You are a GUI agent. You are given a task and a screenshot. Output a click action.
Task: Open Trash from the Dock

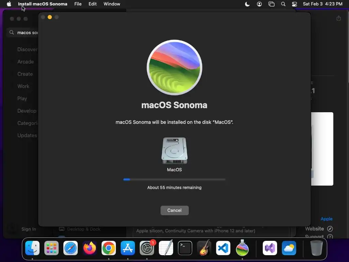pyautogui.click(x=316, y=248)
